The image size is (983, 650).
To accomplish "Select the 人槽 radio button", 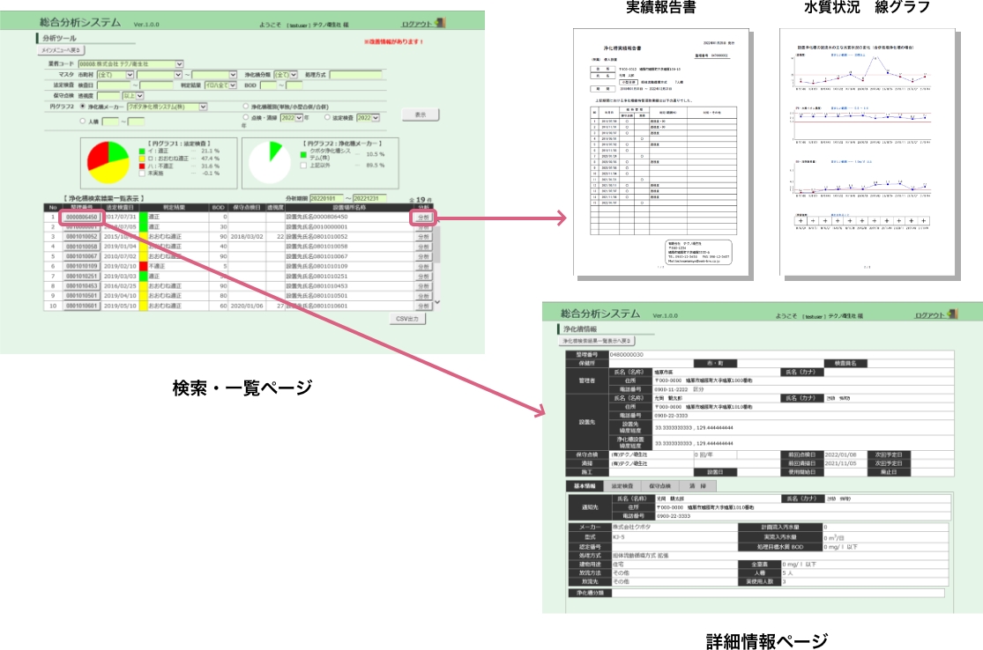I will coord(84,120).
